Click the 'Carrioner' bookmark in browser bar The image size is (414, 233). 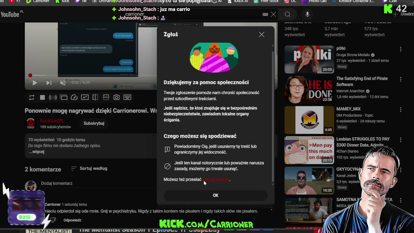[x=38, y=1]
